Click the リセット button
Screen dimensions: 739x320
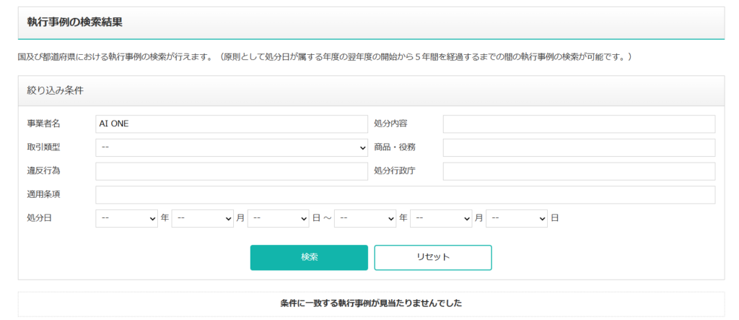coord(433,257)
